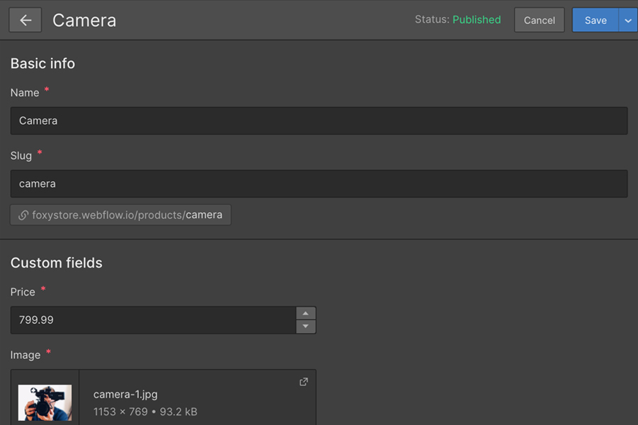Click the Basic info section heading
The image size is (638, 425).
click(43, 64)
